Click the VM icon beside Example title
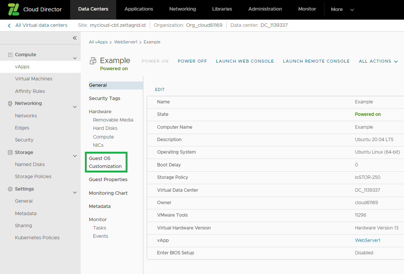Image resolution: width=404 pixels, height=274 pixels. [93, 61]
